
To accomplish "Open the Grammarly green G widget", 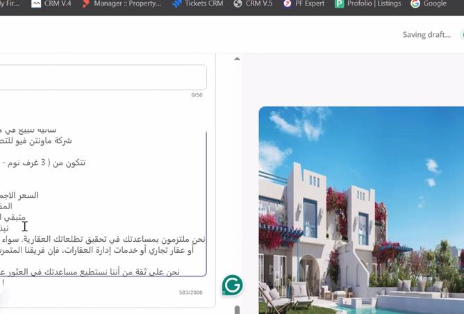I will 232,286.
